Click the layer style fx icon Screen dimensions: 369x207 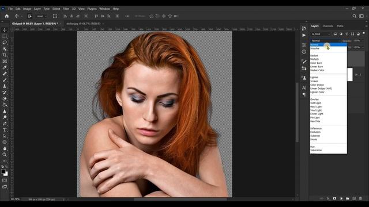[x=328, y=198]
